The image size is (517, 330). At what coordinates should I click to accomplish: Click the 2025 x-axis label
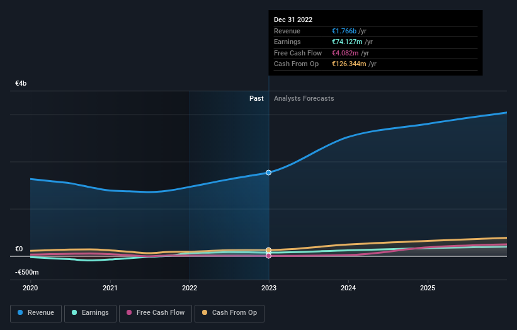(428, 288)
